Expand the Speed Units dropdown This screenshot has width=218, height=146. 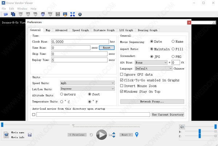point(87,83)
